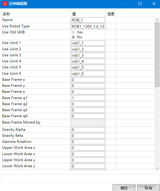This screenshot has height=191, width=160.
Task: Click the Use Joint 4 value field
Action: coord(88,61)
